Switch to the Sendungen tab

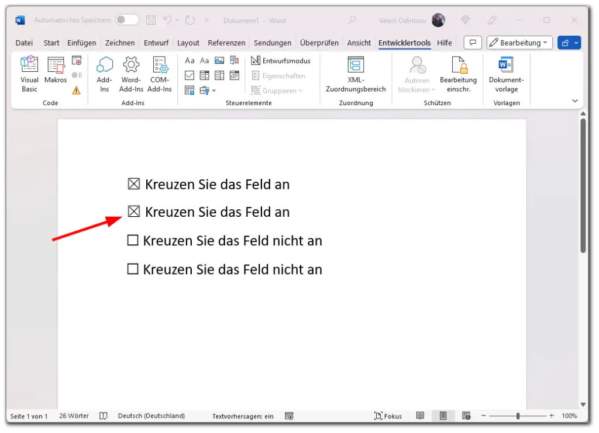click(x=273, y=42)
